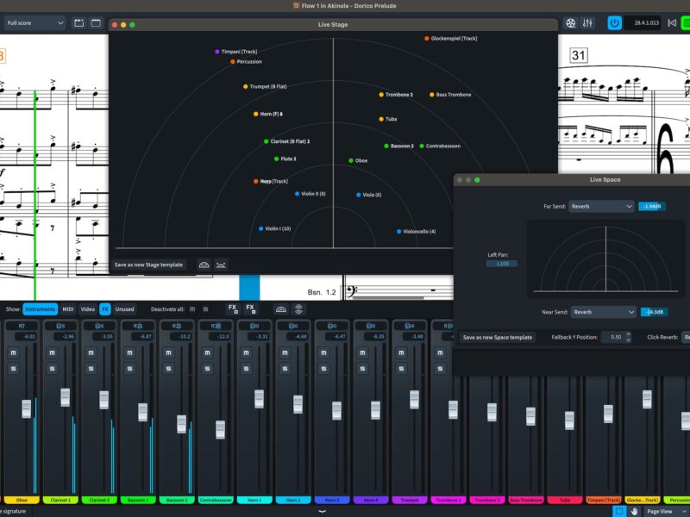The image size is (690, 517).
Task: Mute the Oboe channel
Action: click(13, 353)
